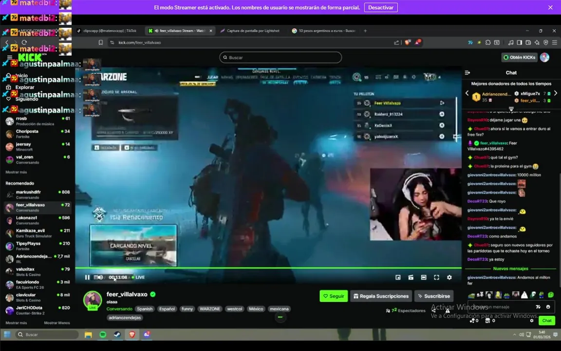Click the Obtén KICKs button
This screenshot has width=561, height=351.
coord(520,58)
